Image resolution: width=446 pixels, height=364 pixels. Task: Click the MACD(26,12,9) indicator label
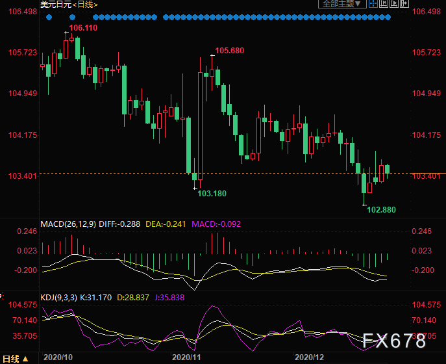pyautogui.click(x=69, y=224)
